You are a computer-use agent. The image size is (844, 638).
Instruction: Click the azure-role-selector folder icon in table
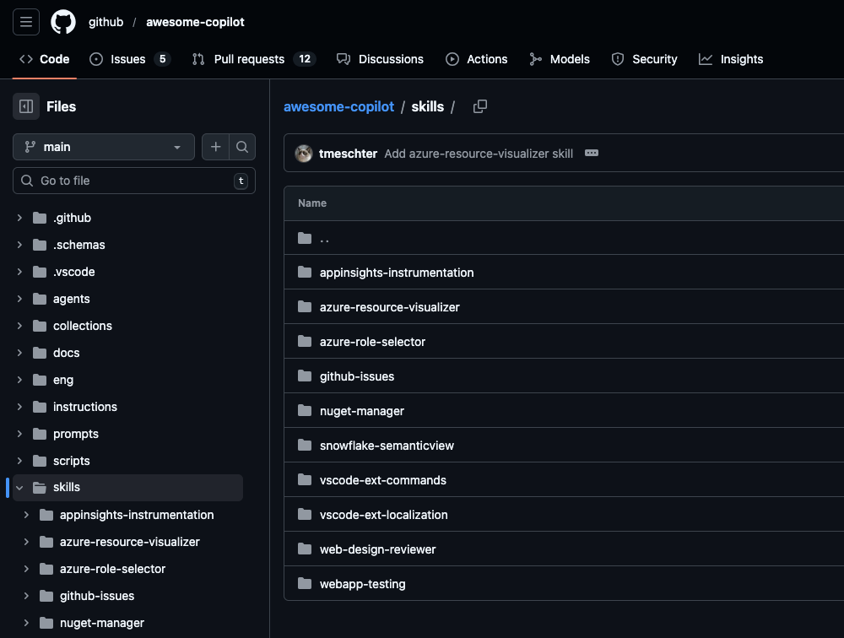click(305, 341)
